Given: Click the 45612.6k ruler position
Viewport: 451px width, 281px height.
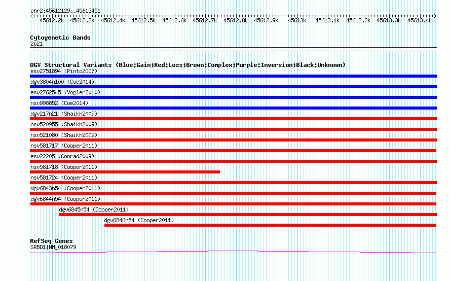Looking at the screenshot, I should [174, 20].
